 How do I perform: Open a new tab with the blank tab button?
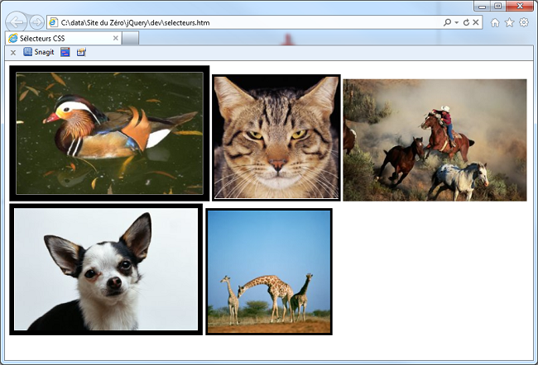tap(131, 38)
